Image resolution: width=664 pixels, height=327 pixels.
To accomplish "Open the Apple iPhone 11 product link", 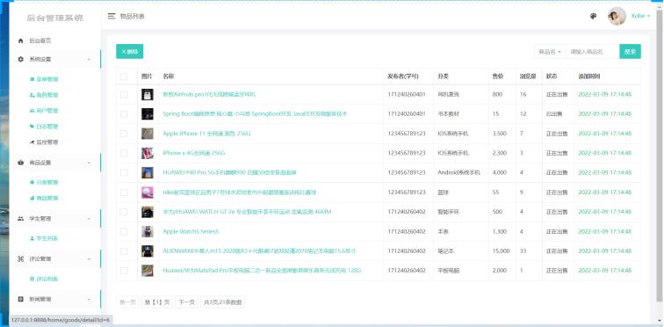I will point(206,134).
